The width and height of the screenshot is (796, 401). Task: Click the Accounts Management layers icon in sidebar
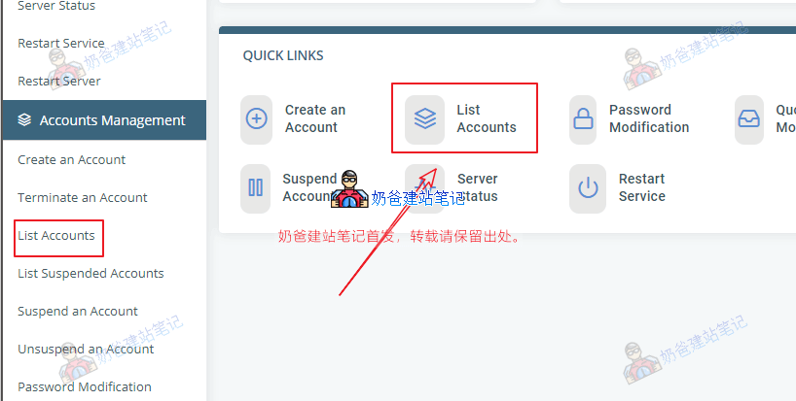24,120
